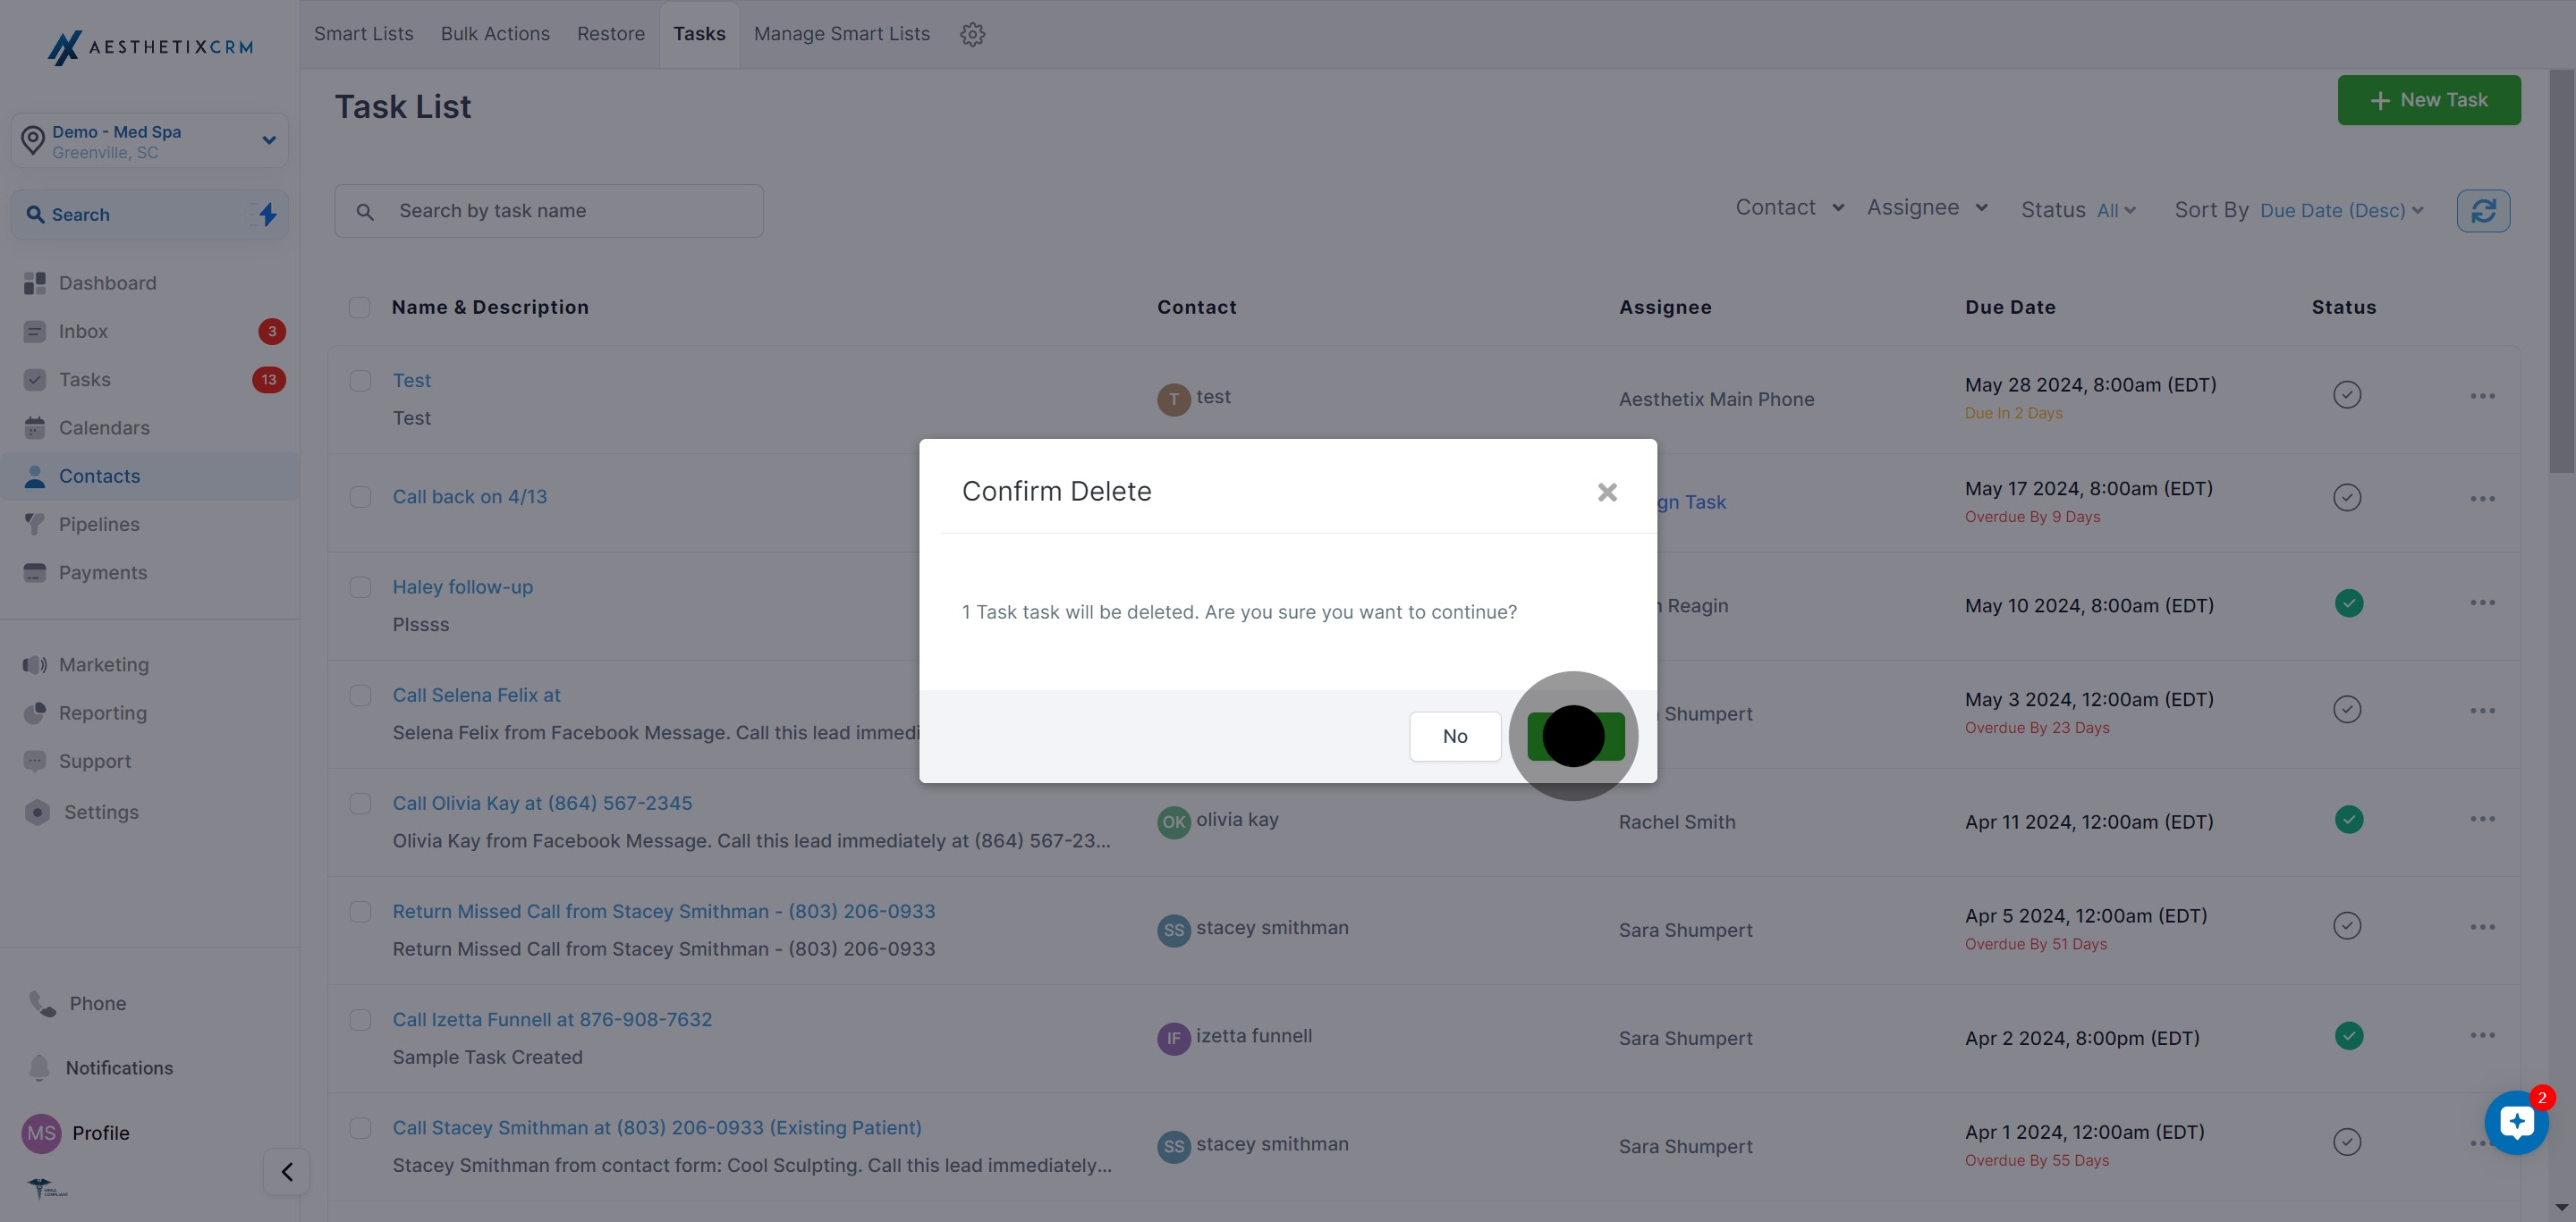Collapse the sidebar with the left chevron
The image size is (2576, 1222).
(287, 1171)
